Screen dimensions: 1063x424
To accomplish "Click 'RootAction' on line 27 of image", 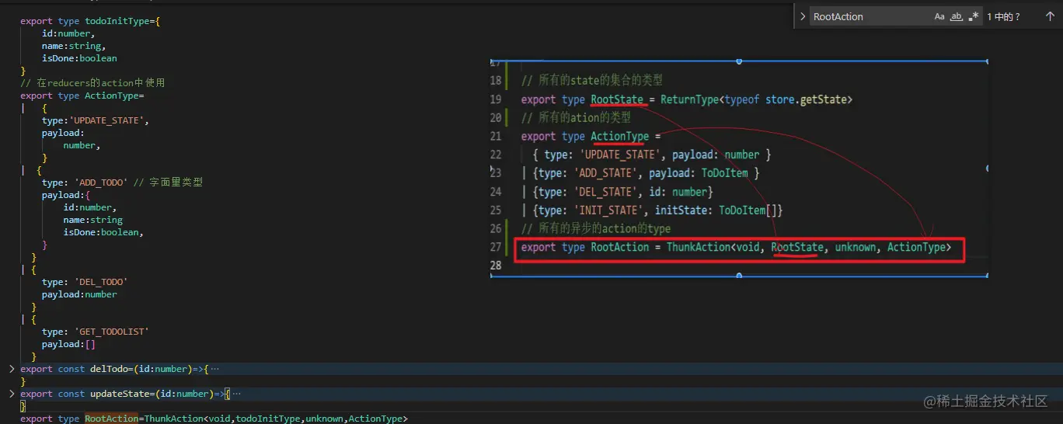I will pos(619,248).
